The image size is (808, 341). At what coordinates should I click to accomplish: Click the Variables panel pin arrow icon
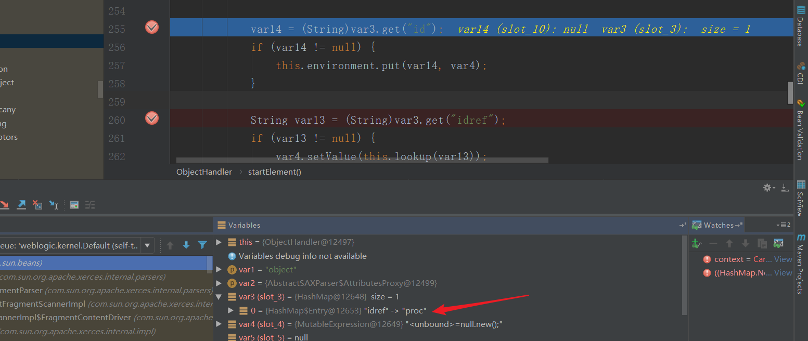coord(683,225)
